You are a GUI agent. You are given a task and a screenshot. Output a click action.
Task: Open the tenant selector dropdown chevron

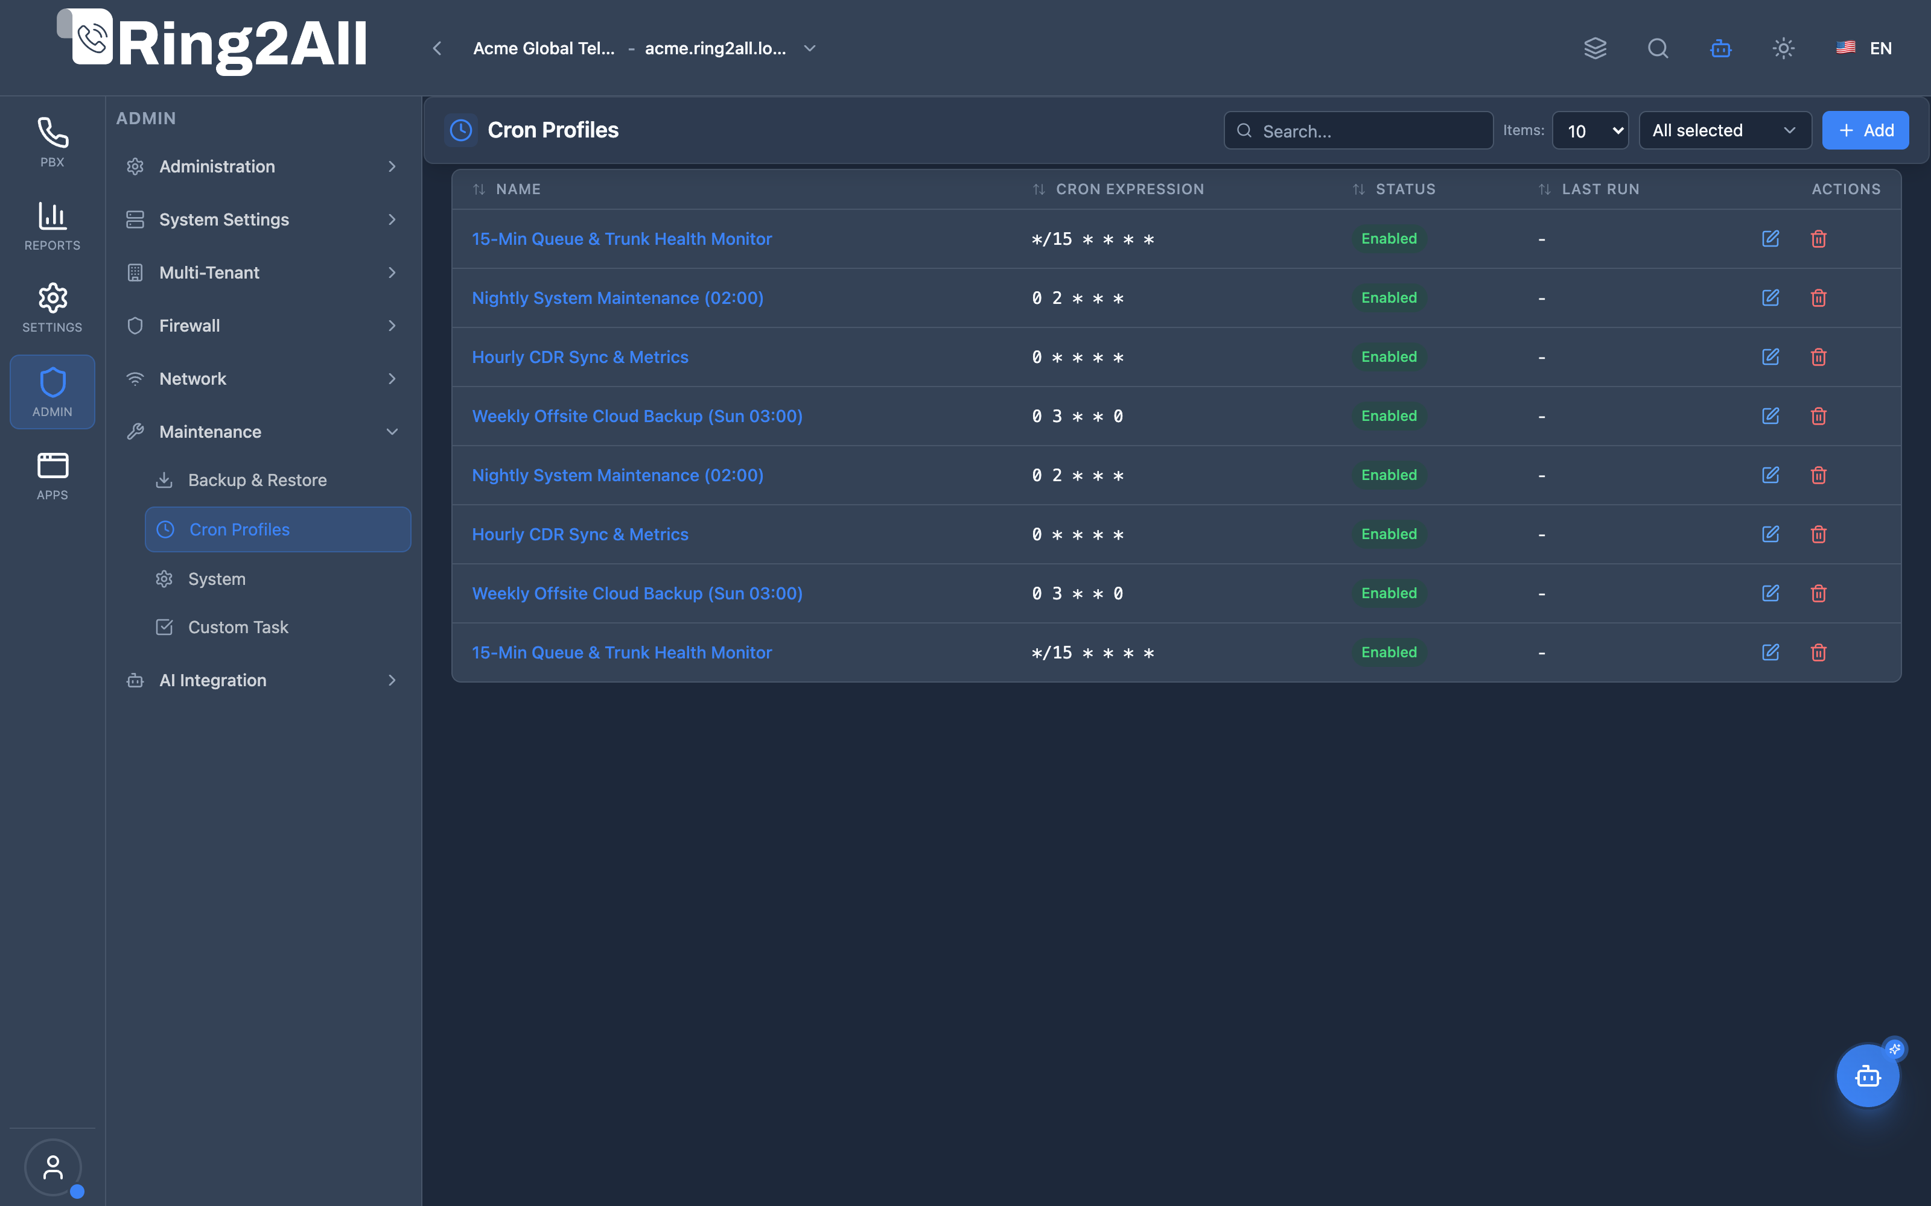click(x=809, y=48)
